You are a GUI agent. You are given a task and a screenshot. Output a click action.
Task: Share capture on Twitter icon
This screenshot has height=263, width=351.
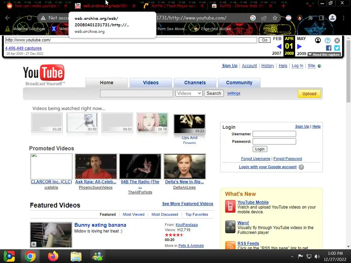tap(337, 48)
